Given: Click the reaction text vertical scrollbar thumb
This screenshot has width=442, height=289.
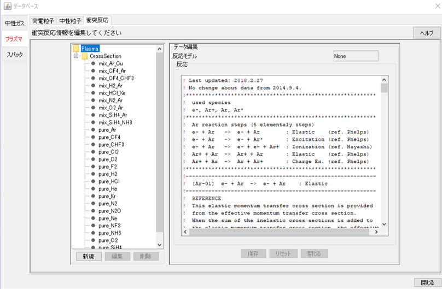Looking at the screenshot, I should [384, 88].
